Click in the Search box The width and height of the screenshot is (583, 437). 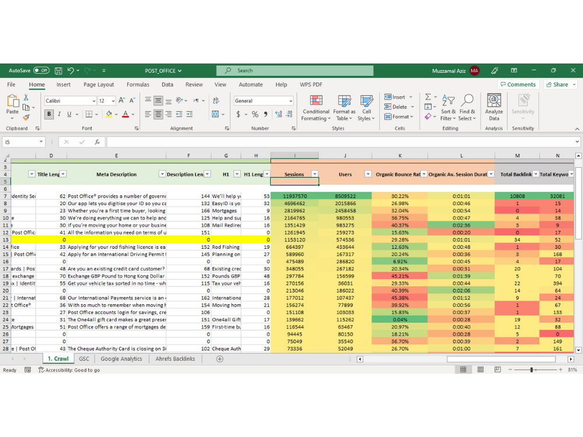(295, 71)
